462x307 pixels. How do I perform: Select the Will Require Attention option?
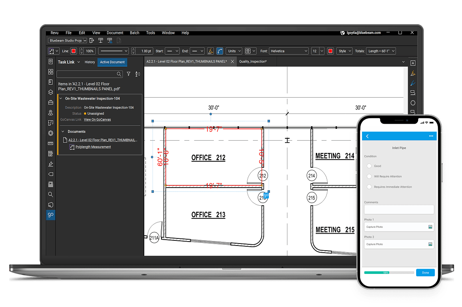click(x=370, y=177)
